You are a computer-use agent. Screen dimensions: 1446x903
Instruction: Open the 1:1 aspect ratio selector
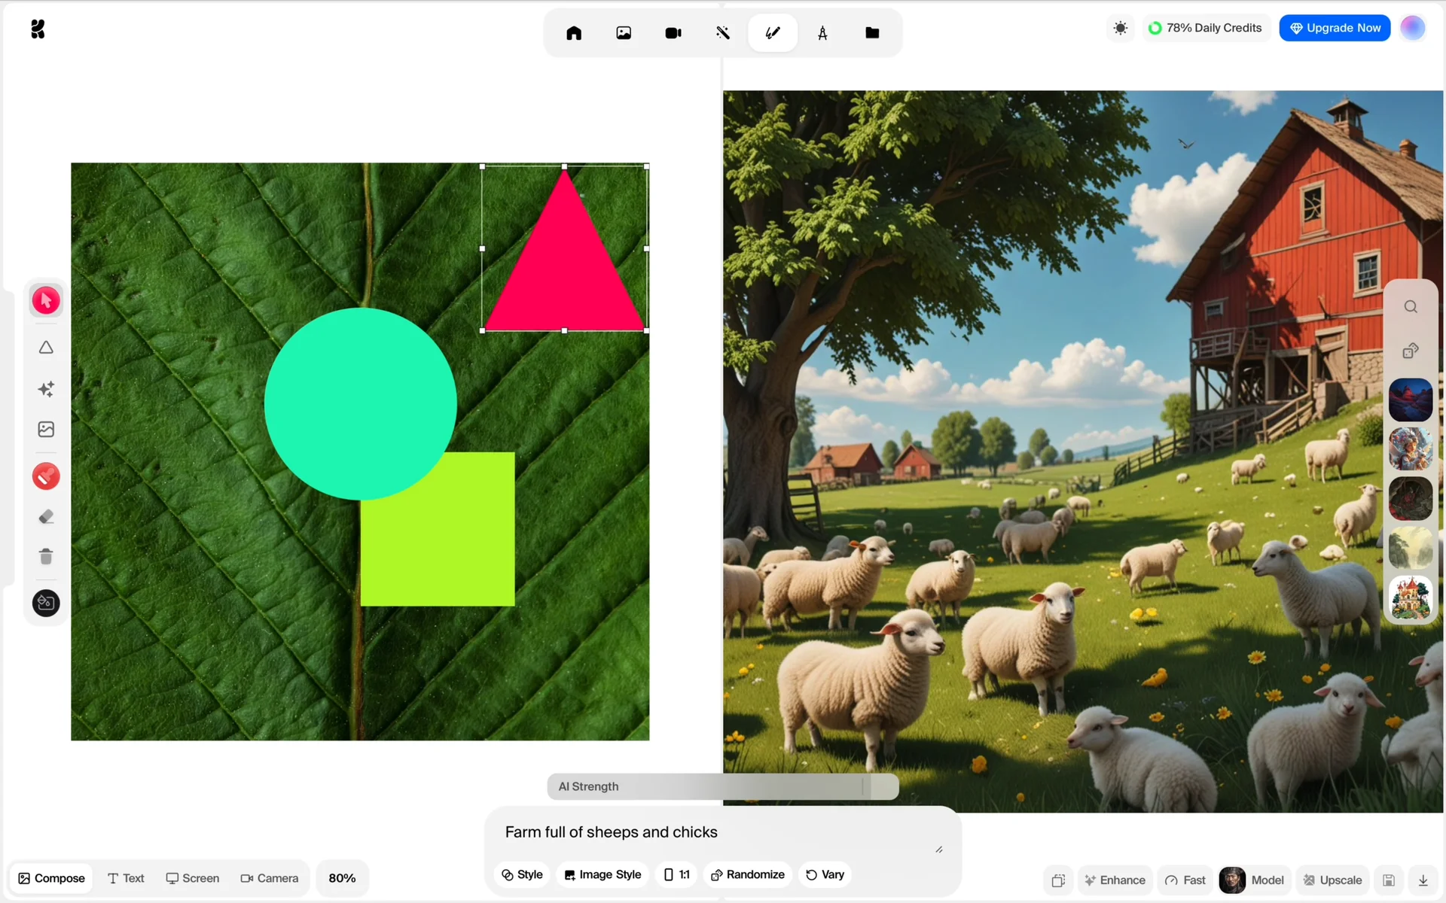pyautogui.click(x=676, y=874)
